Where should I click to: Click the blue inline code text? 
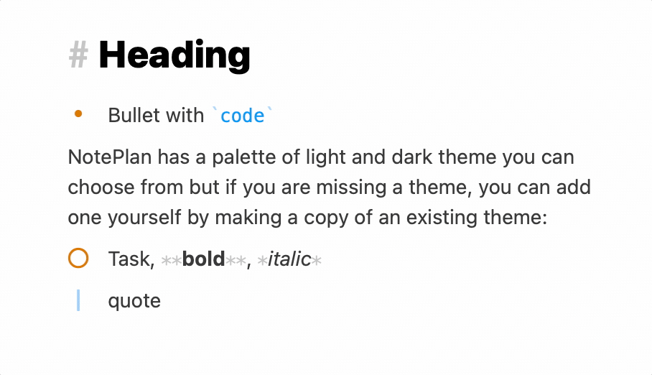[x=243, y=116]
